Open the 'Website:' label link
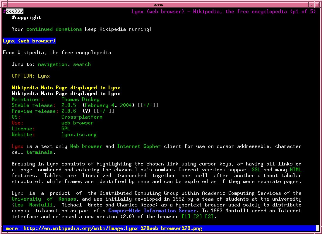This screenshot has width=322, height=234. coord(23,134)
